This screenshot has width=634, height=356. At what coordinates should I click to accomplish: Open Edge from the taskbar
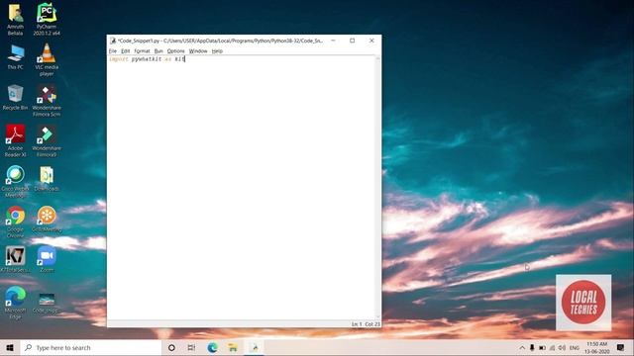[x=212, y=347]
